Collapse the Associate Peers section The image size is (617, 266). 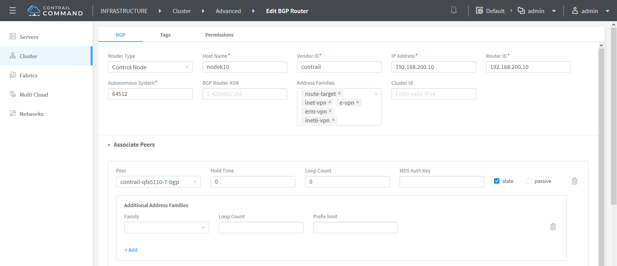pyautogui.click(x=109, y=145)
